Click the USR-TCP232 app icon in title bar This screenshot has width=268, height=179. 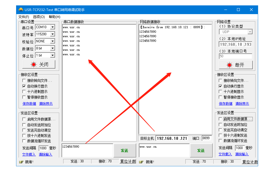(x=21, y=10)
